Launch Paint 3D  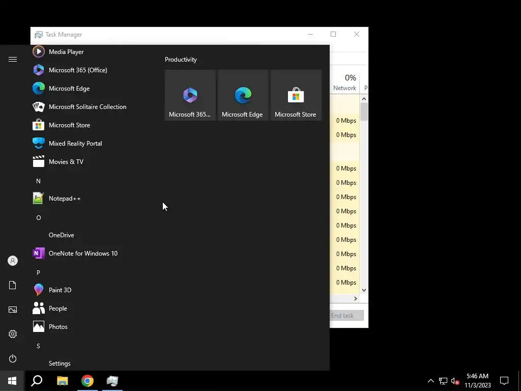(90, 290)
